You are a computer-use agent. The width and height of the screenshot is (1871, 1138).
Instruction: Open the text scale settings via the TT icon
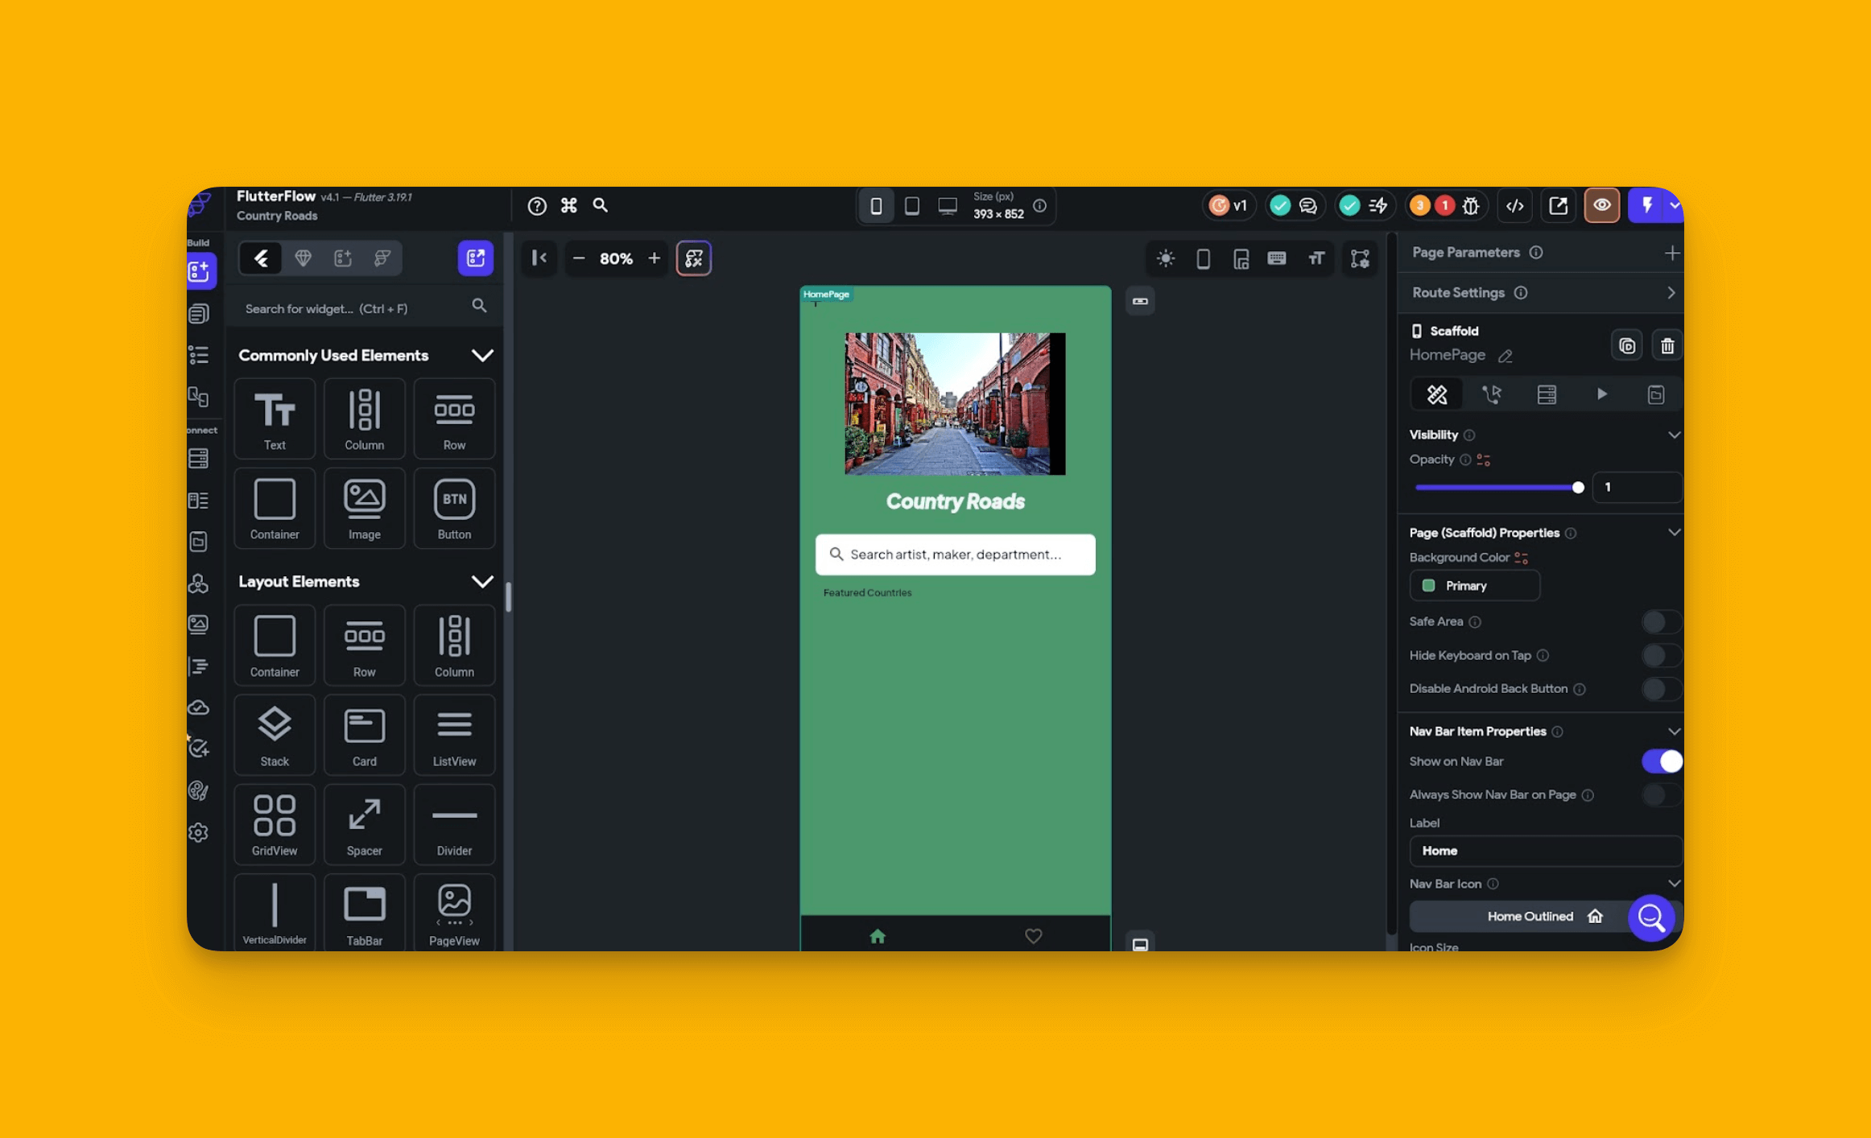point(1316,258)
